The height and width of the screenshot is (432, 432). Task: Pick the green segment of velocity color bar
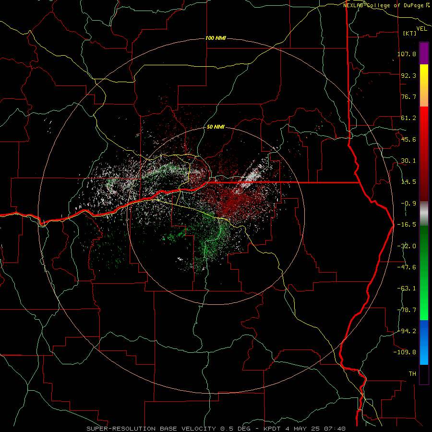[424, 273]
